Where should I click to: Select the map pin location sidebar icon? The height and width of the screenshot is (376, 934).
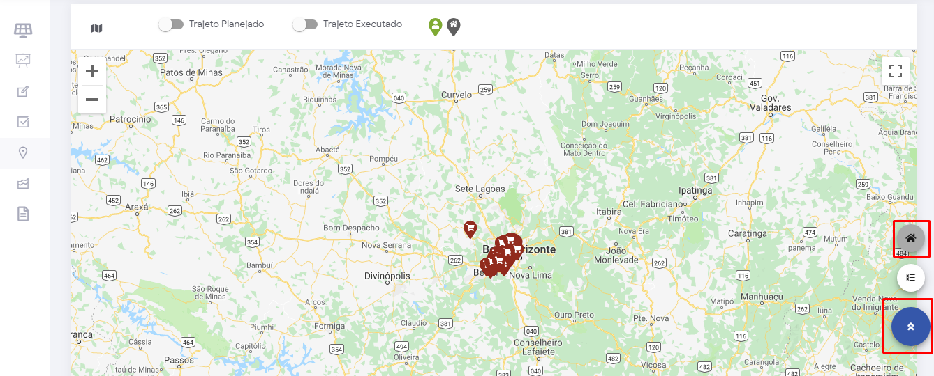click(x=23, y=152)
